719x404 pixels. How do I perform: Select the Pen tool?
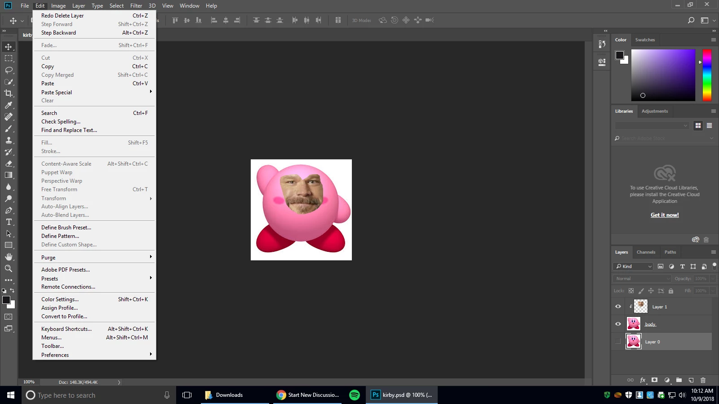9,210
